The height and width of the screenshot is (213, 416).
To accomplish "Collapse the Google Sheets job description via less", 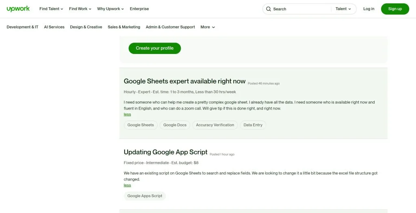I will click(x=127, y=114).
